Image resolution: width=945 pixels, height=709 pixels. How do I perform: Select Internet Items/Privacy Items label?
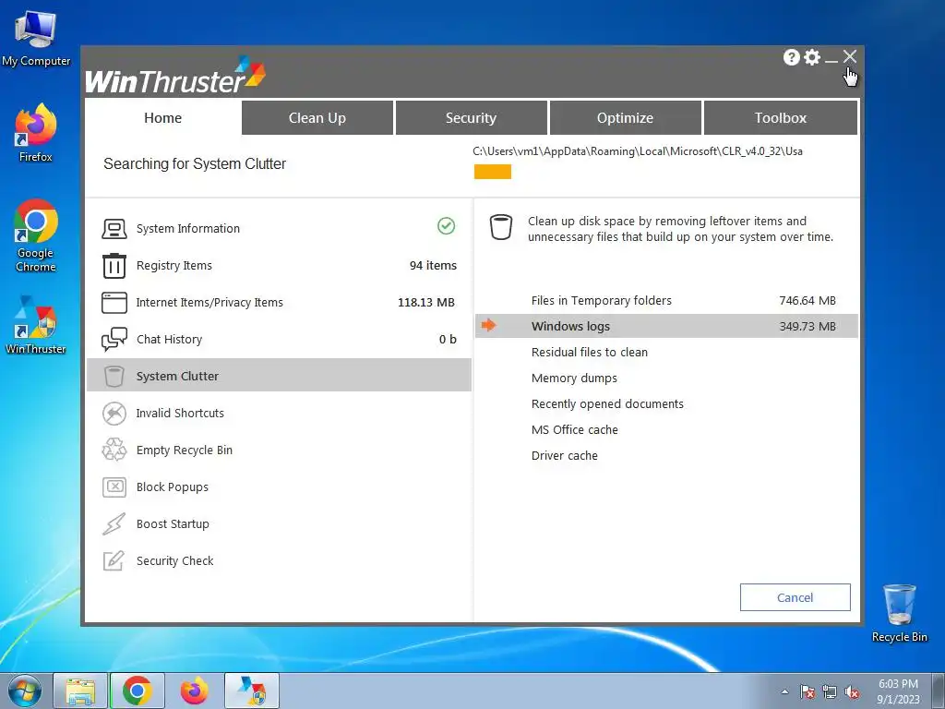point(209,303)
